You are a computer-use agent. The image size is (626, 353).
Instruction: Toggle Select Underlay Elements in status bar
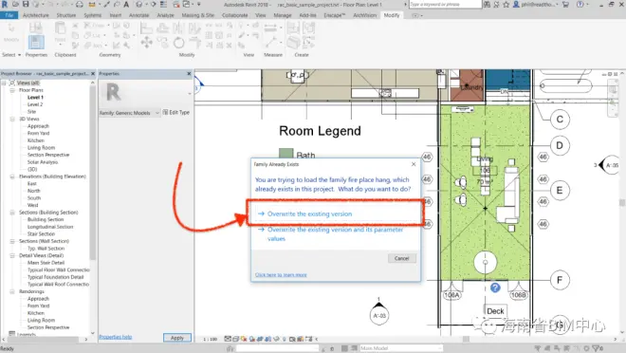[x=548, y=348]
